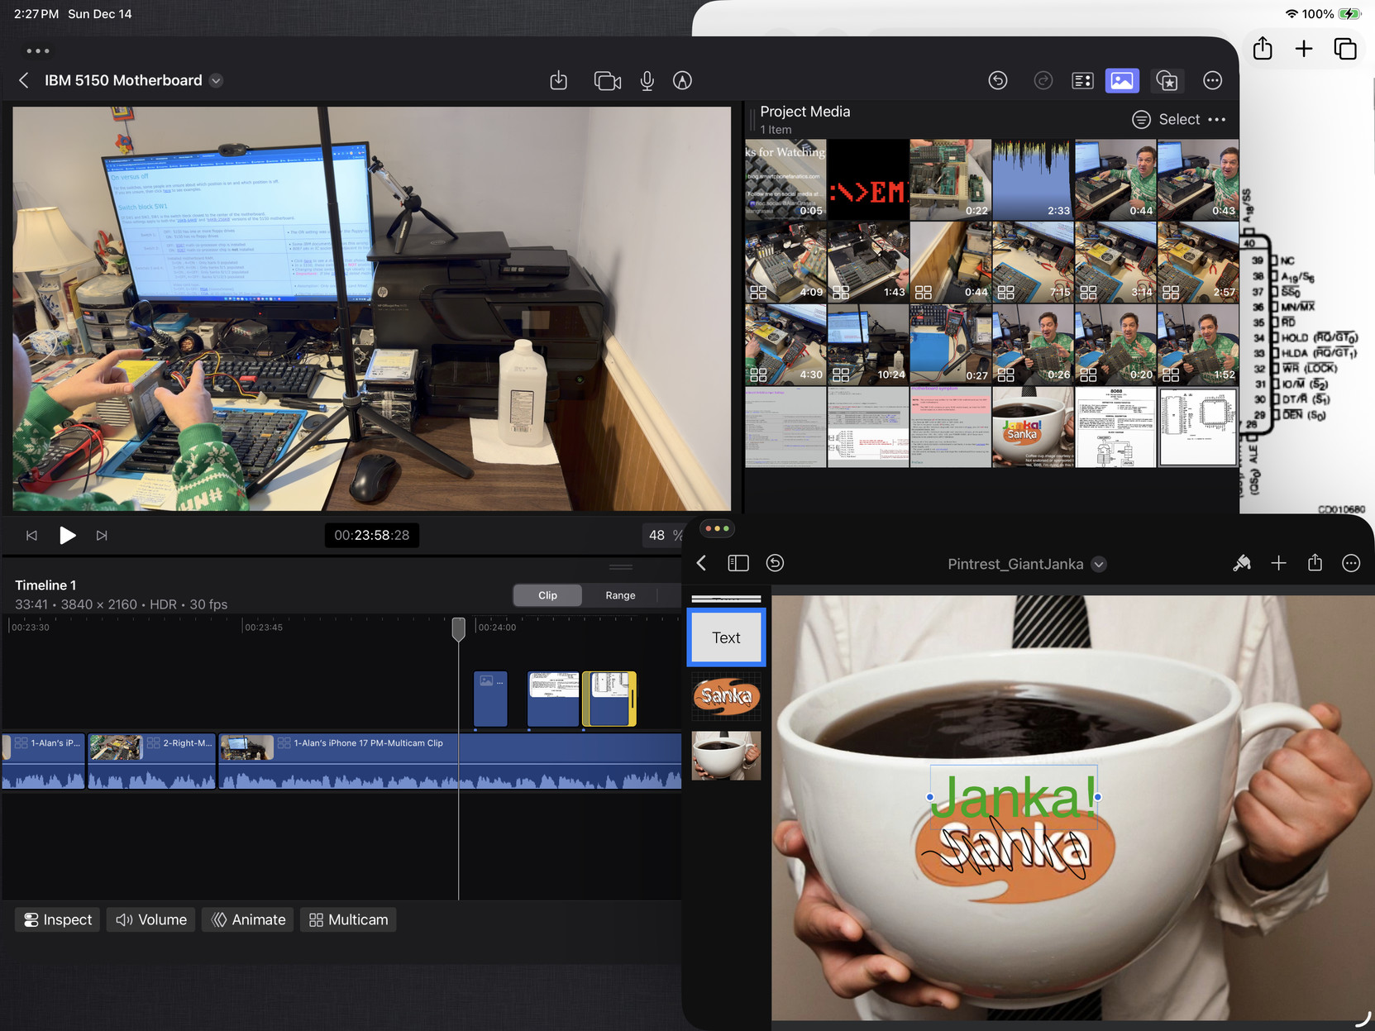Show the tab overview in background Safari

coord(1345,49)
